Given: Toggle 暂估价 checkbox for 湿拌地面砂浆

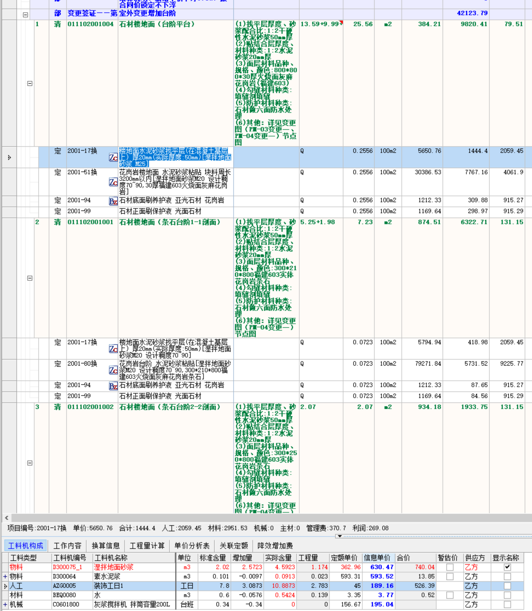Looking at the screenshot, I should click(450, 567).
